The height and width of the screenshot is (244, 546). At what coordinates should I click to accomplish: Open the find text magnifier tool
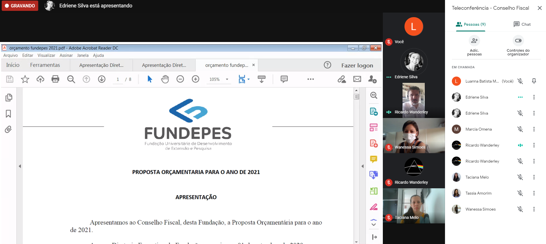71,79
